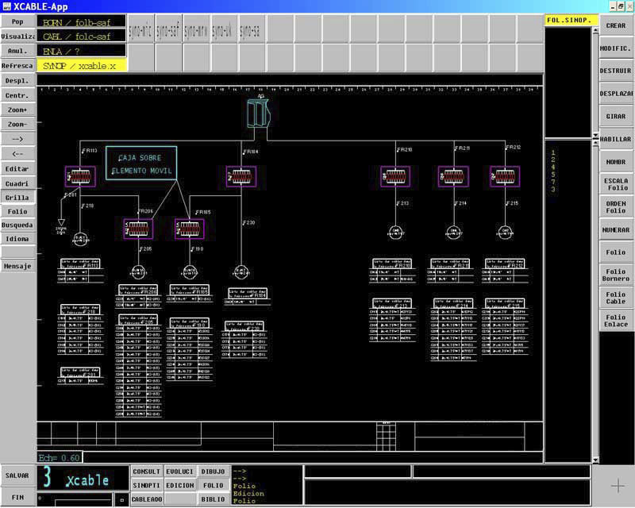
Task: Click the small square icon beside FIN area
Action: coord(122,500)
